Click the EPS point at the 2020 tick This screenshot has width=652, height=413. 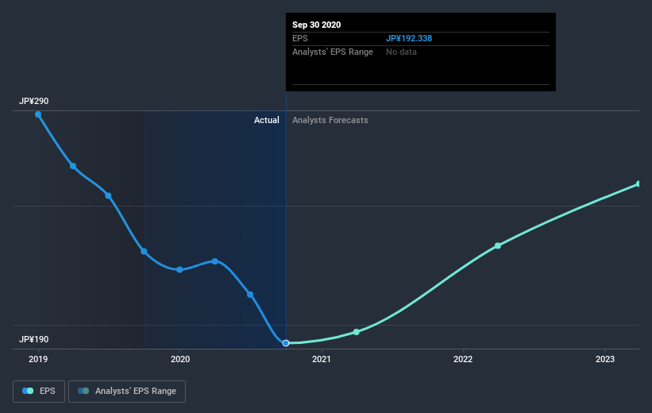(179, 269)
